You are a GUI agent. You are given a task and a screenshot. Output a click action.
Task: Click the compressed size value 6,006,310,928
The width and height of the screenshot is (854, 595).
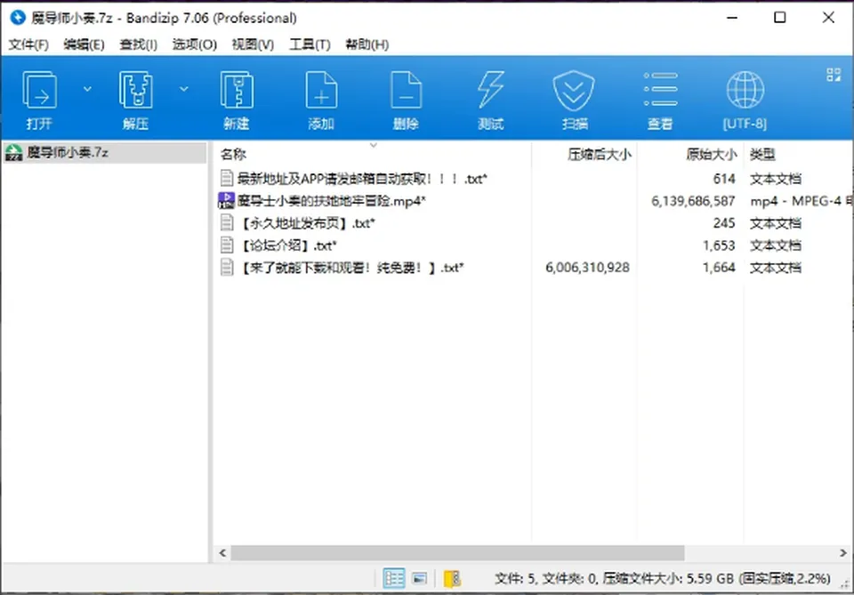588,268
